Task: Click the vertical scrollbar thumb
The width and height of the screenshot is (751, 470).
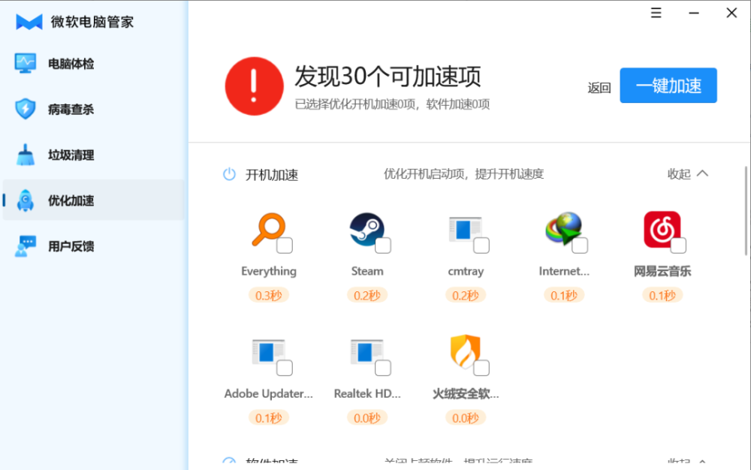Action: pyautogui.click(x=746, y=210)
